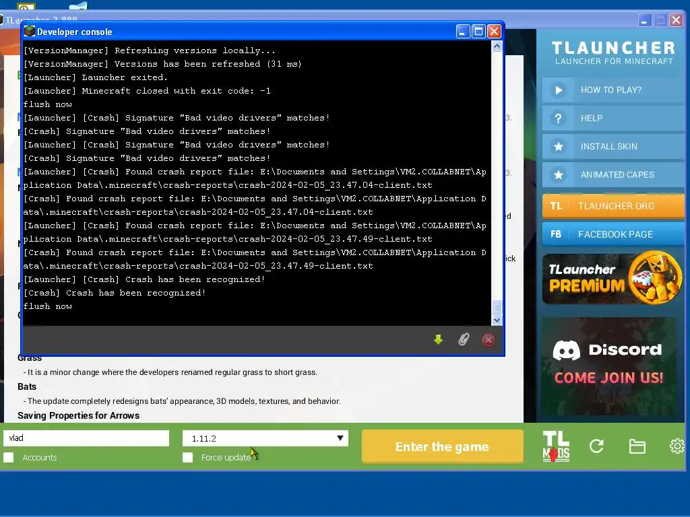Click the console scrollbar thumb
Viewport: 690px width, 517px height.
[x=497, y=307]
